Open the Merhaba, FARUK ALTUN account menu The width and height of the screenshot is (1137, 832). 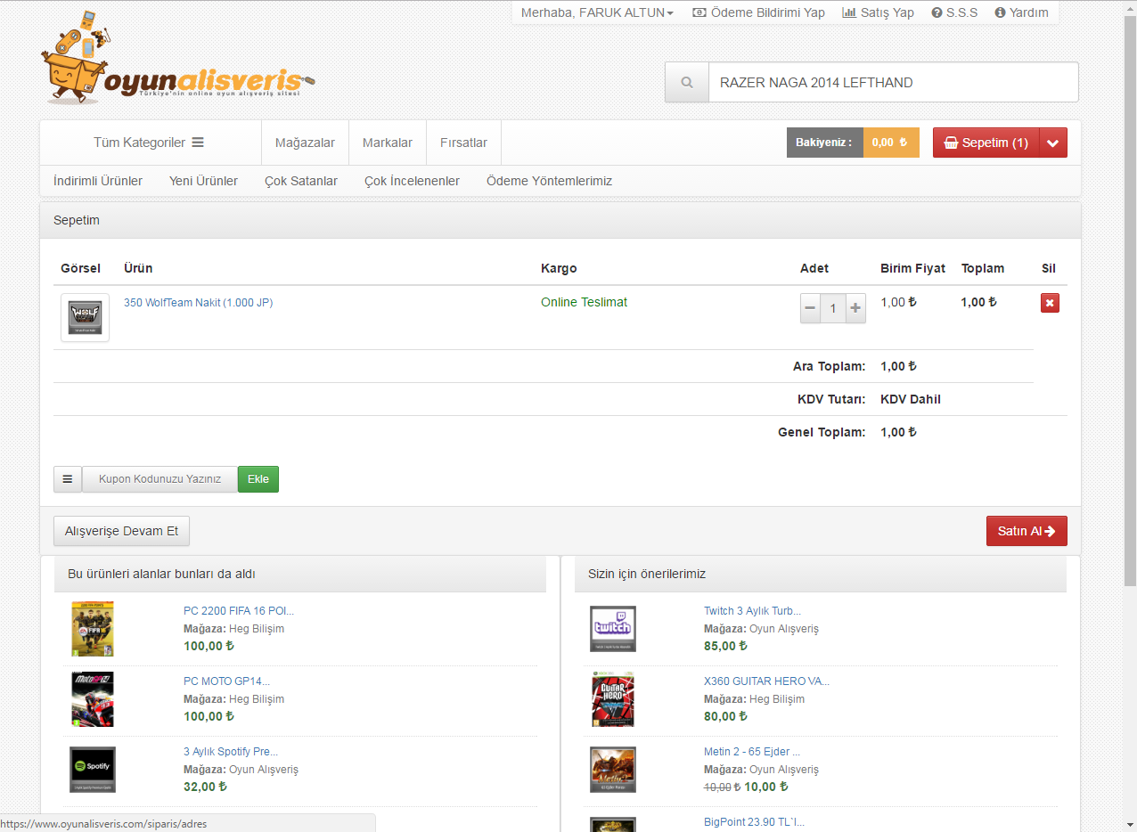(597, 12)
